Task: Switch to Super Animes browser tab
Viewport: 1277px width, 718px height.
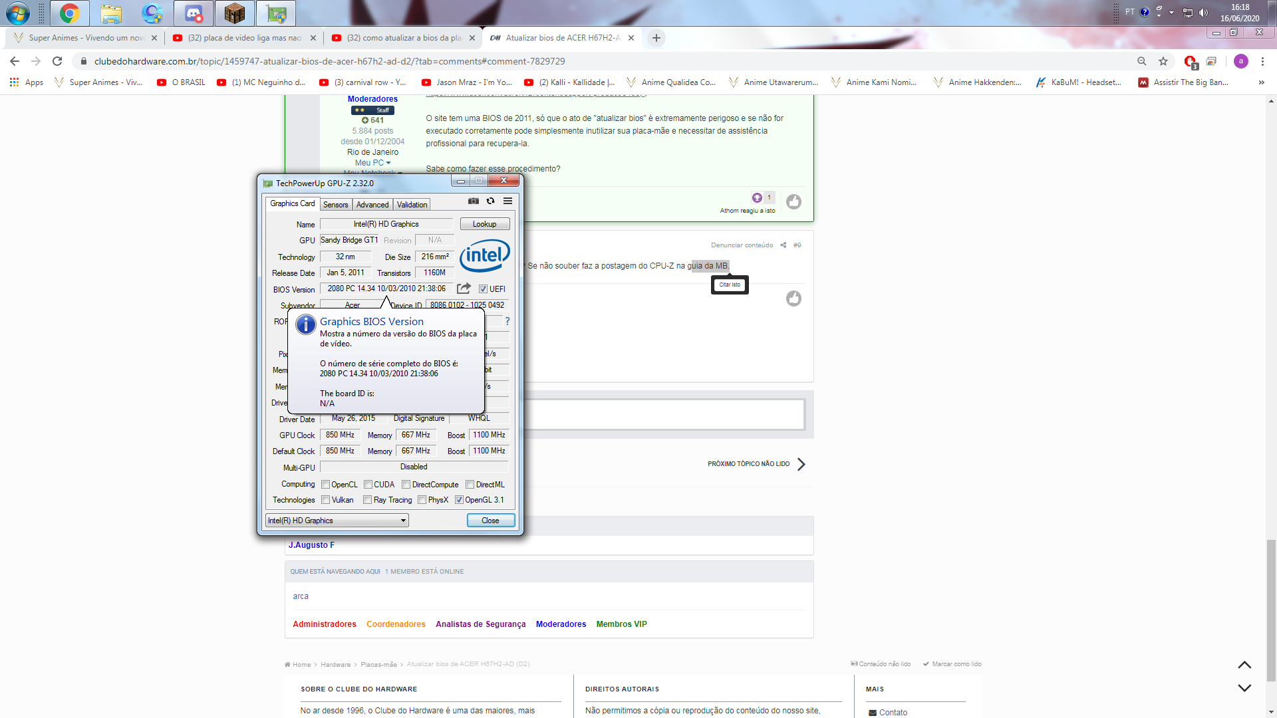Action: [x=85, y=38]
